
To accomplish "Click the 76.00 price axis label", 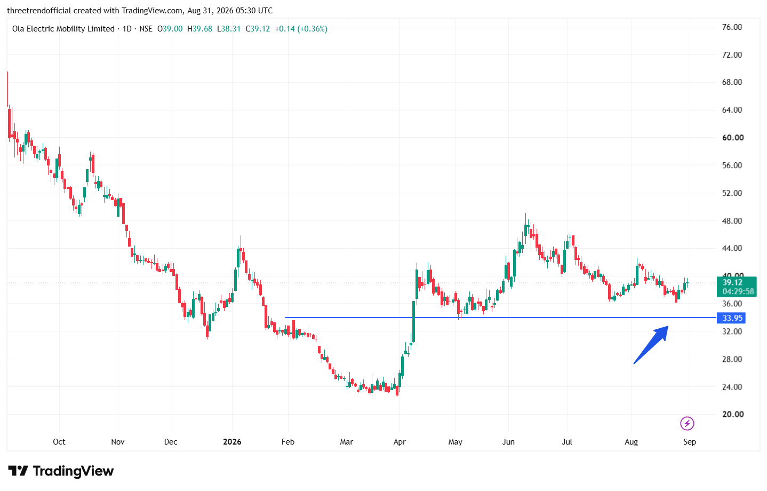I will 732,27.
